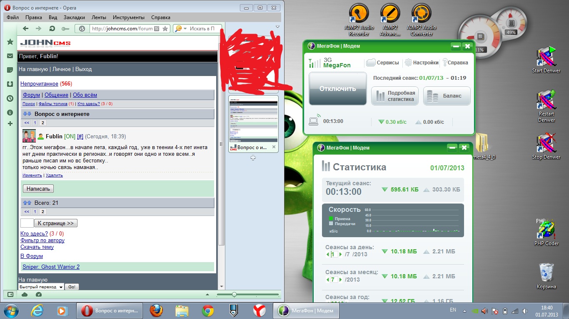Go back using Opera's back arrow
The height and width of the screenshot is (319, 569).
click(26, 29)
